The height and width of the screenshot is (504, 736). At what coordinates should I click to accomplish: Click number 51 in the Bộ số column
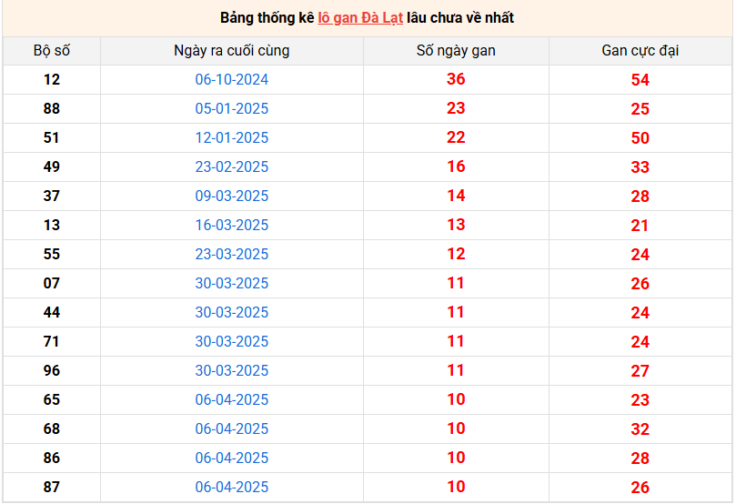point(52,138)
